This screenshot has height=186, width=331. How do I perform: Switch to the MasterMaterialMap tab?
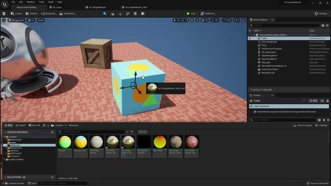pyautogui.click(x=26, y=7)
